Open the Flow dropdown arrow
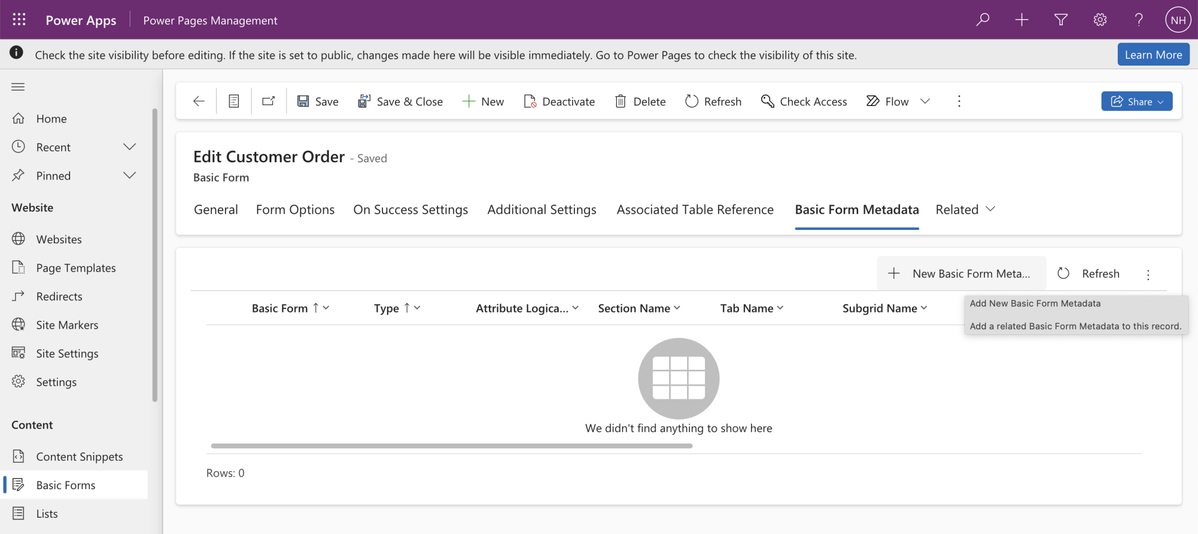 click(925, 101)
